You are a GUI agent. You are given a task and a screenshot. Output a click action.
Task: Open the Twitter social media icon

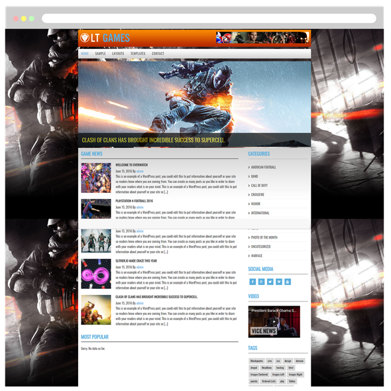[270, 282]
